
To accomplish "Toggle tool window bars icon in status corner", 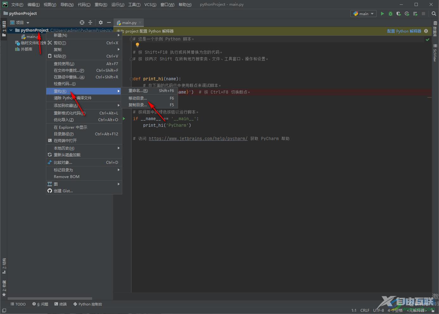I will tap(4, 311).
